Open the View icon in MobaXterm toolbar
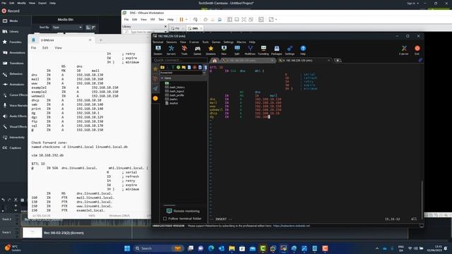This screenshot has width=452, height=254. 224,50
